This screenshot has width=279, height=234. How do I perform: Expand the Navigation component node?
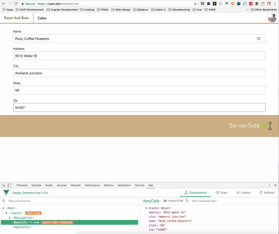(10, 218)
